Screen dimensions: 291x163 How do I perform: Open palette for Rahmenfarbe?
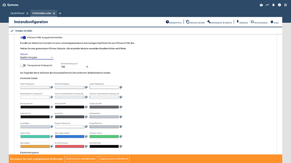click(x=121, y=117)
